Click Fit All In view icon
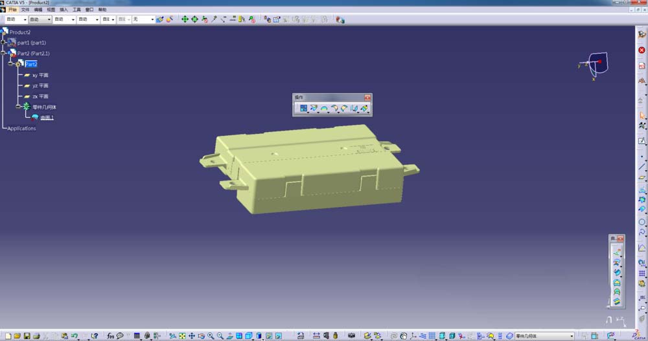The height and width of the screenshot is (341, 648). [182, 336]
